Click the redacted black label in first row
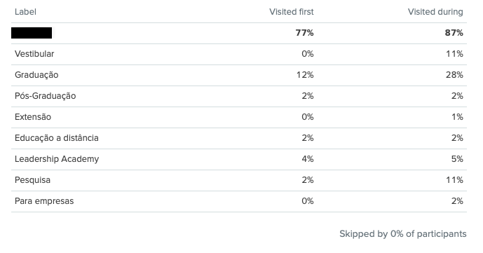Image resolution: width=483 pixels, height=253 pixels. 32,33
